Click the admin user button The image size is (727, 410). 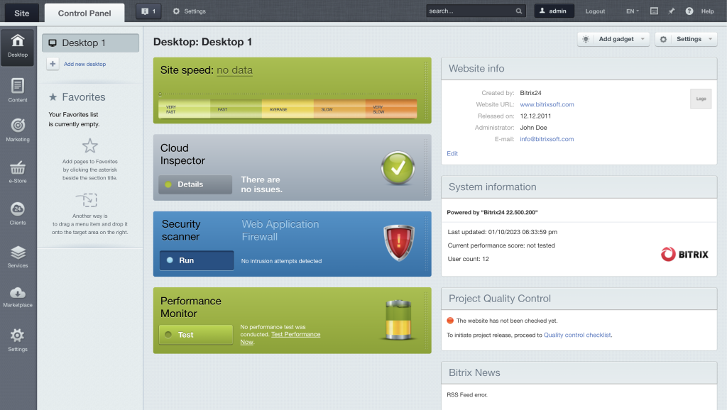tap(554, 11)
